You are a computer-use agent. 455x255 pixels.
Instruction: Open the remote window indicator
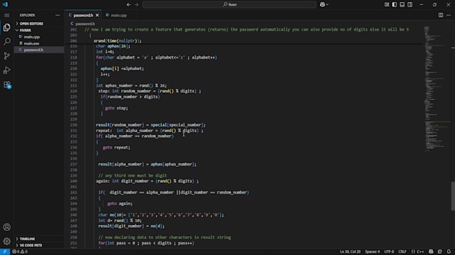5,252
